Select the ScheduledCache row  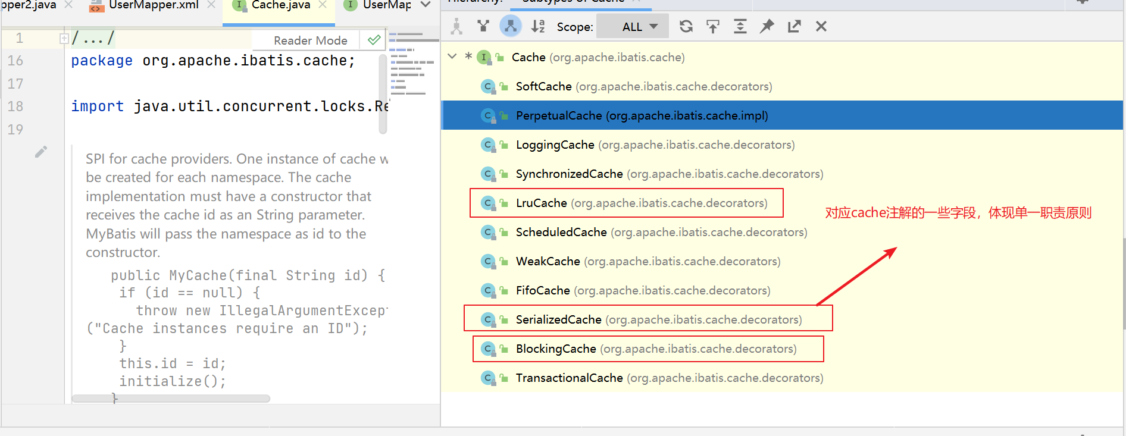pos(781,232)
